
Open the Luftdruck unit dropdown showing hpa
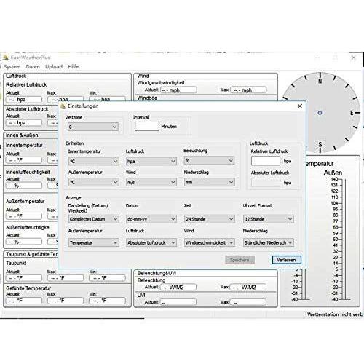tap(151, 161)
